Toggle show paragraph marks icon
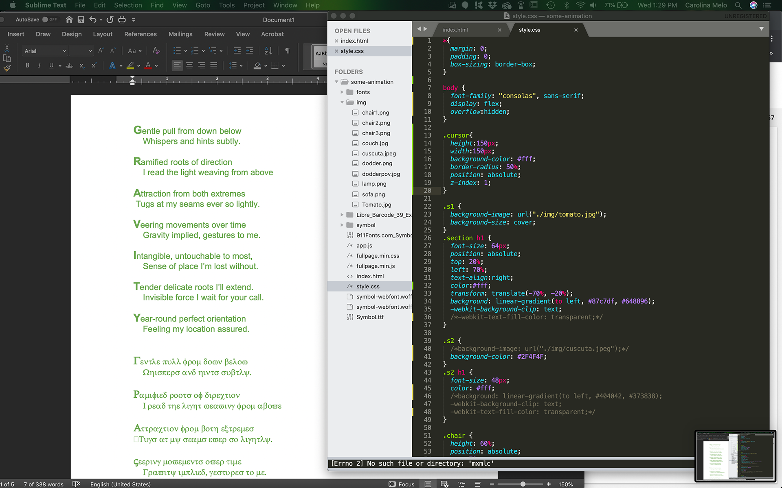The image size is (782, 488). pos(288,51)
